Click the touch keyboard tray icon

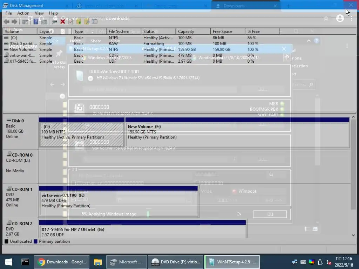click(303, 262)
